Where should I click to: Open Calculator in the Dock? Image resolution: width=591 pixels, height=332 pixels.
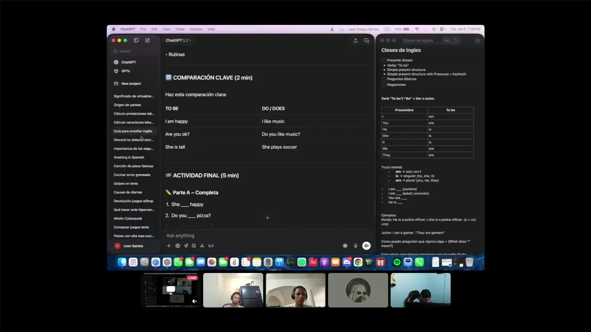click(268, 262)
